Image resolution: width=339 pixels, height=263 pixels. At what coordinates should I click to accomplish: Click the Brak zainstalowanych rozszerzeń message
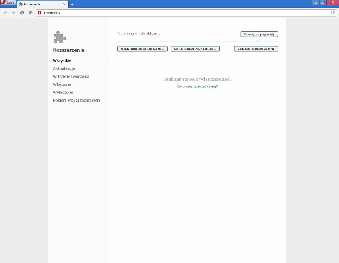197,79
